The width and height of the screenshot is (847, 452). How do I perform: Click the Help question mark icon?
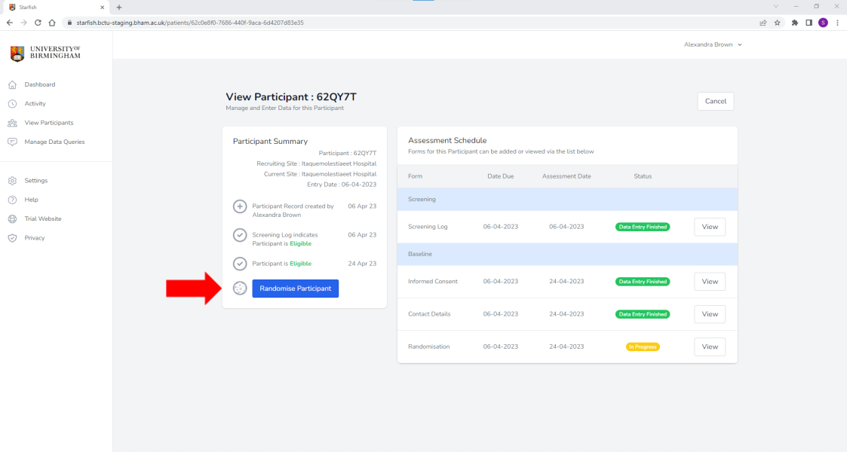pyautogui.click(x=12, y=200)
